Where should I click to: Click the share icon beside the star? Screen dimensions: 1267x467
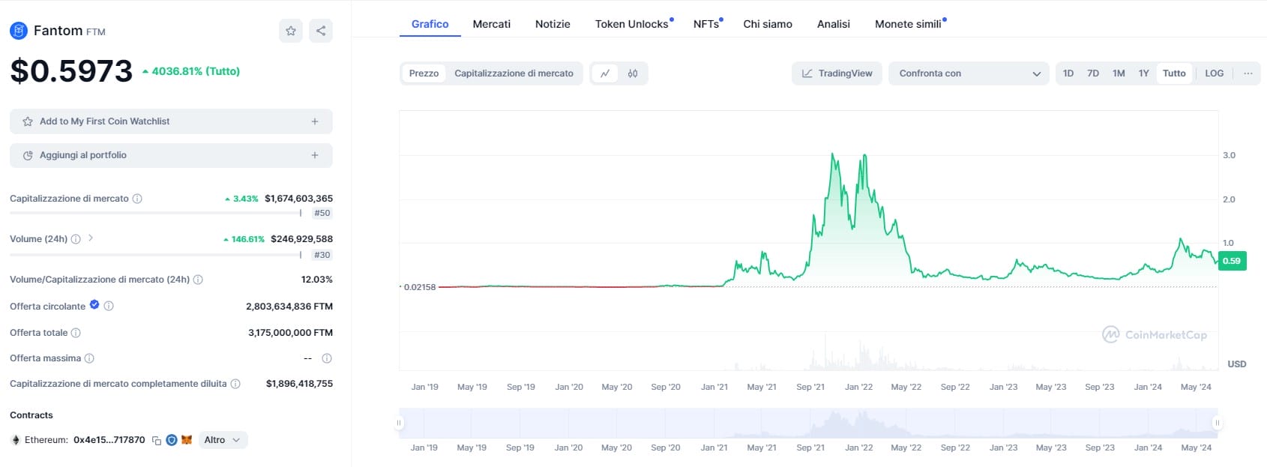(321, 31)
